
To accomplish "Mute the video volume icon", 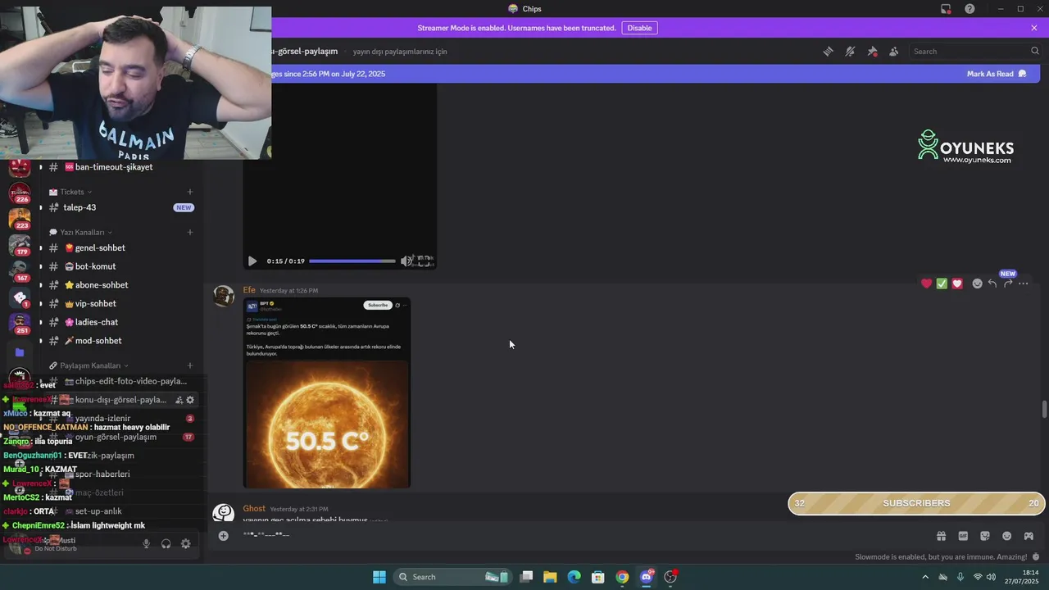I will (x=406, y=261).
